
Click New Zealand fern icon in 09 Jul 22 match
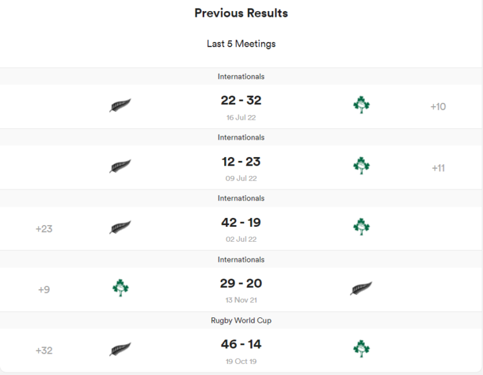click(x=120, y=166)
